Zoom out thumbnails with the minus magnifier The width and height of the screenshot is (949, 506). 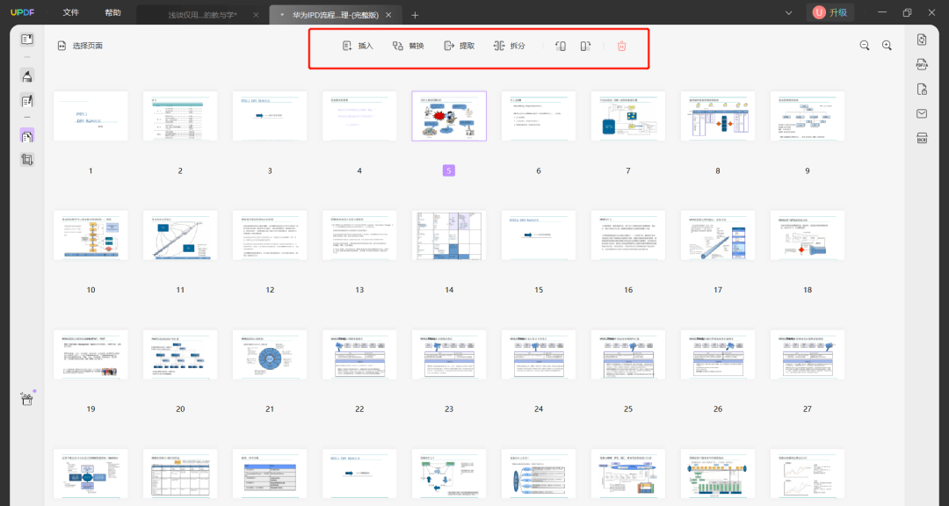(865, 46)
